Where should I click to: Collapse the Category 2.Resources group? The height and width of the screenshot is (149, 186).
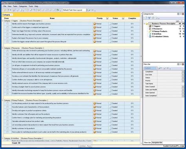click(x=3, y=48)
